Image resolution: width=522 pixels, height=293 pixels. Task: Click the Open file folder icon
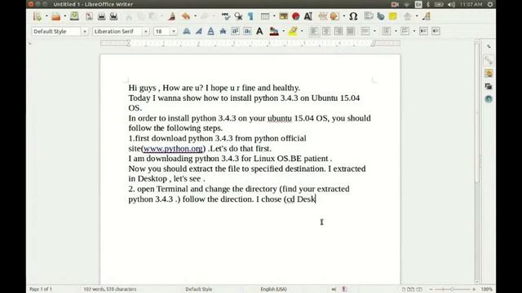pyautogui.click(x=56, y=16)
